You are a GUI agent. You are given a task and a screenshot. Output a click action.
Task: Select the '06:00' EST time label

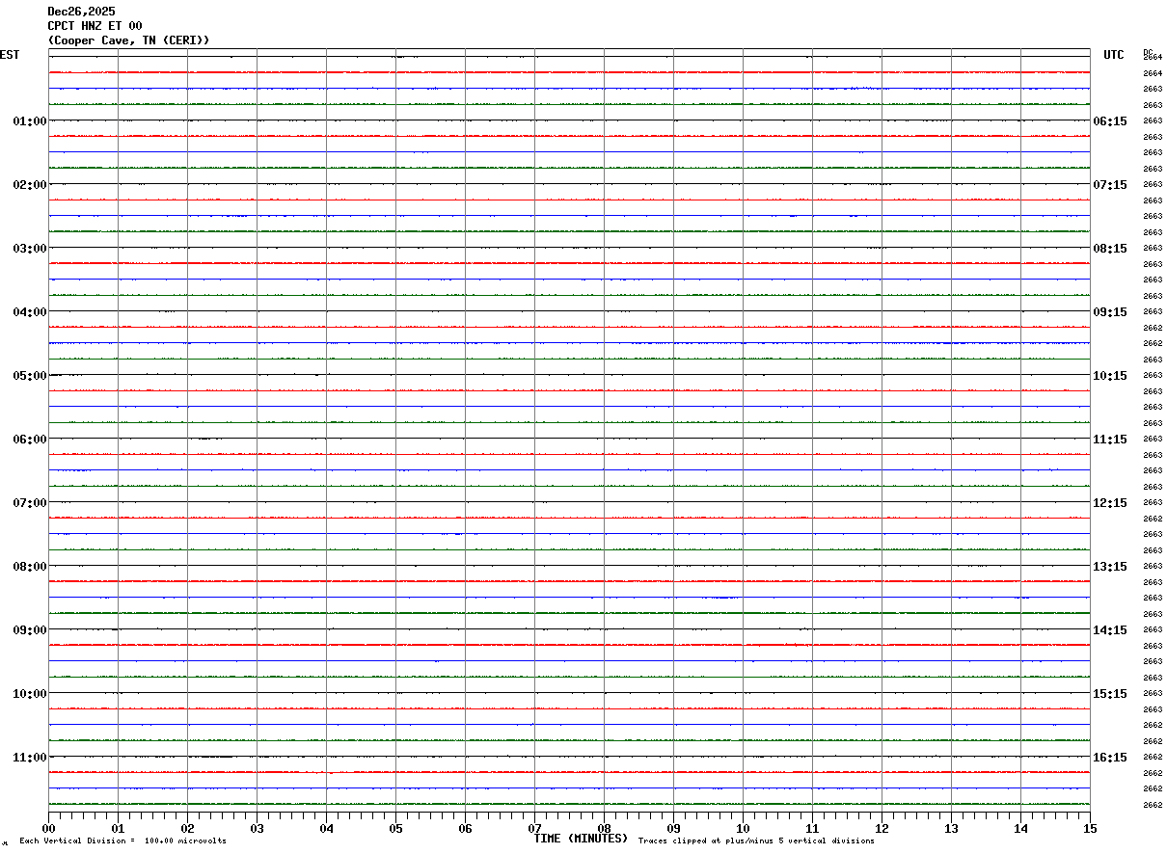pyautogui.click(x=30, y=440)
